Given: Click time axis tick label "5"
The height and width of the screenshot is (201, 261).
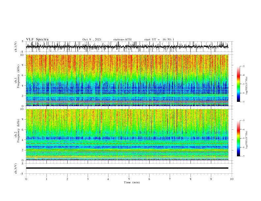Looking at the screenshot, I should pos(129,179).
